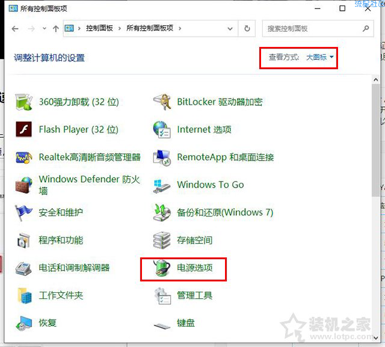The image size is (385, 347).
Task: Open Realtek高清晰音频管理器 link
Action: 90,157
